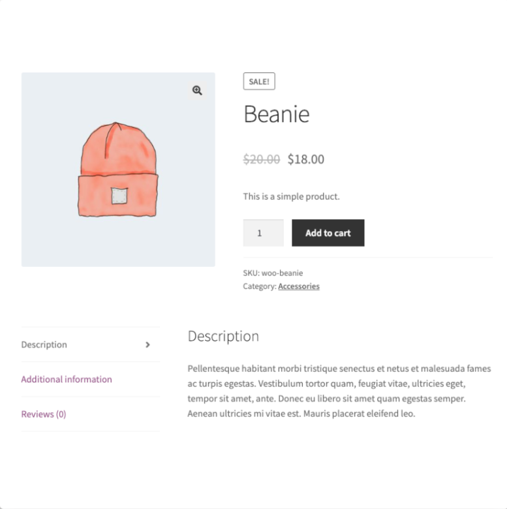Click the chevron arrow beside Description tab
The width and height of the screenshot is (507, 509).
[x=147, y=345]
